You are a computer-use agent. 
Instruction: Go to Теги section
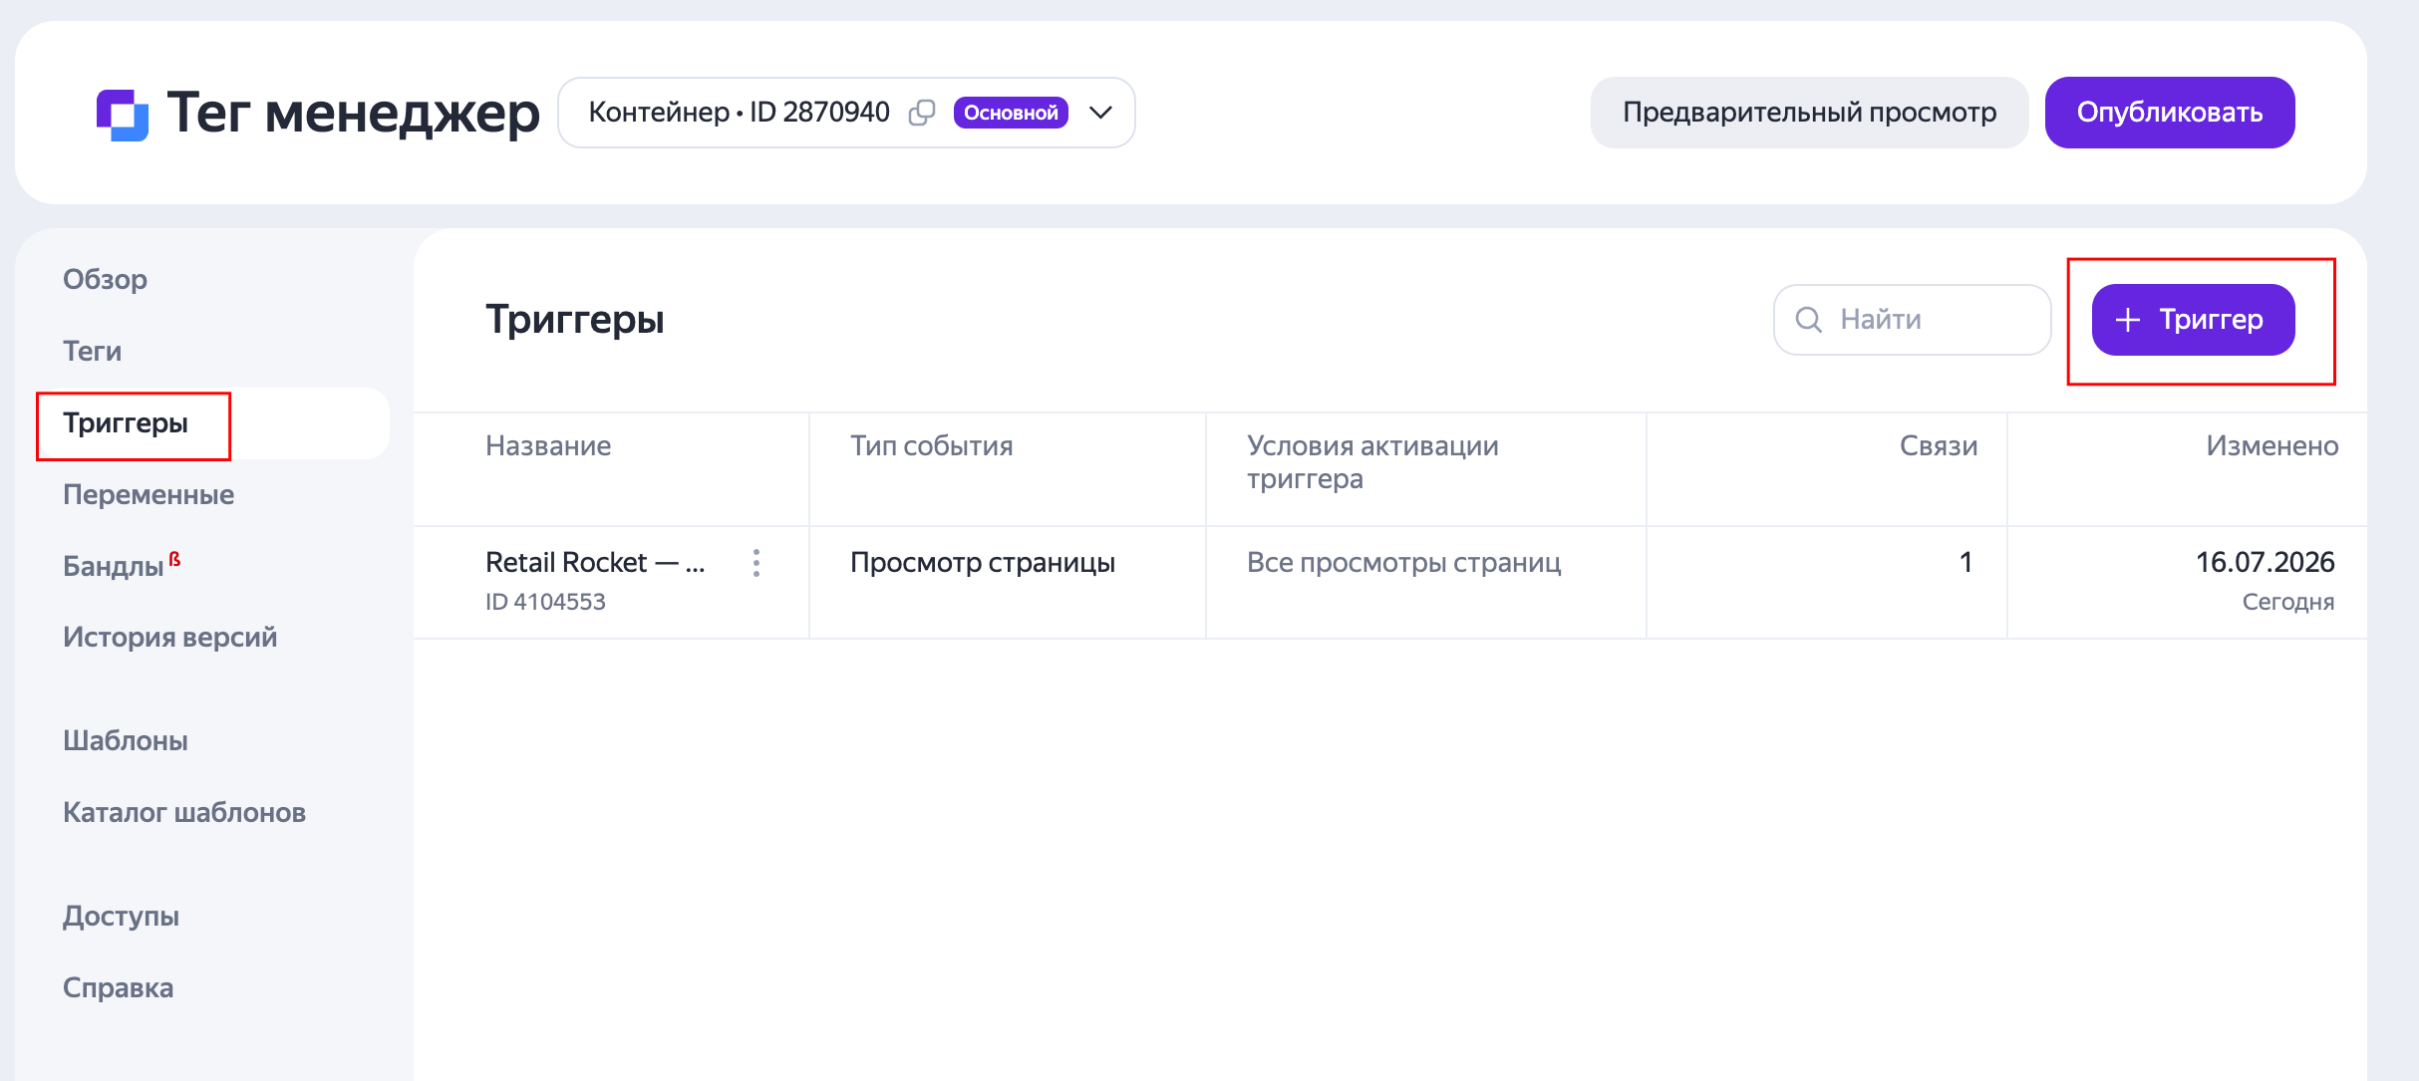click(92, 351)
